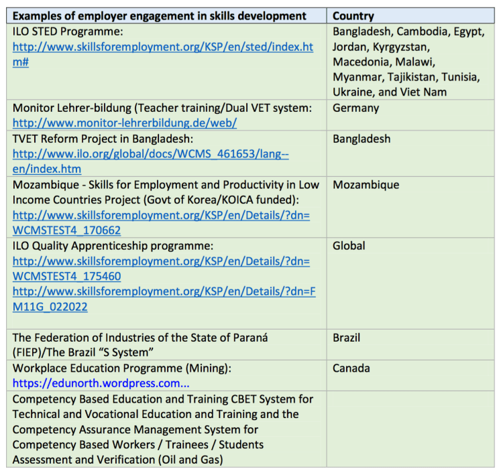
Task: Click the 'Competency Based Education and Training CBET' paragraph
Action: point(162,429)
